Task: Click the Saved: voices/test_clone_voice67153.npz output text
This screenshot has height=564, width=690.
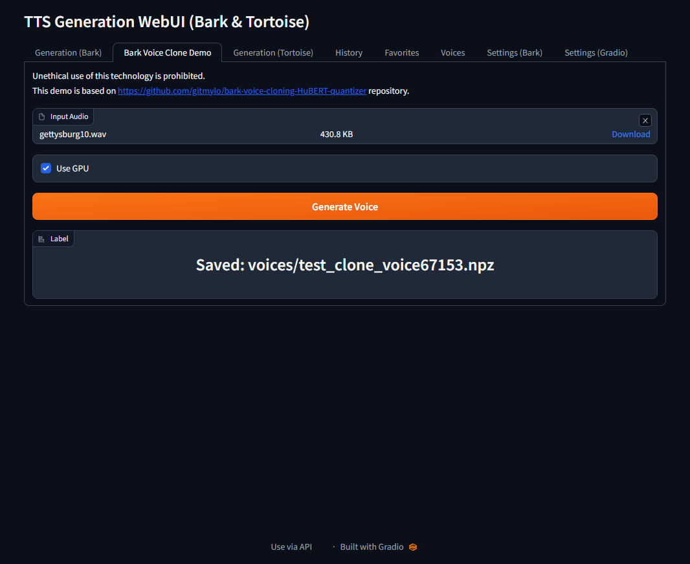Action: pyautogui.click(x=345, y=265)
